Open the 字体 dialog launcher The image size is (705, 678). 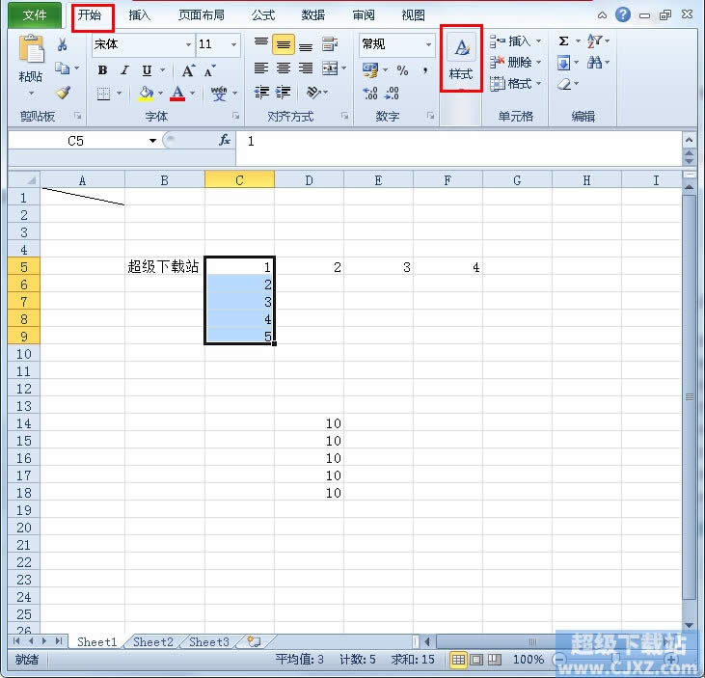235,116
